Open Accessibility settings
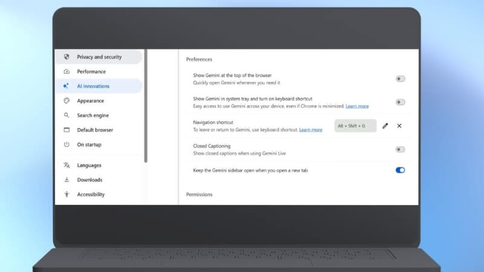The image size is (484, 272). point(99,194)
